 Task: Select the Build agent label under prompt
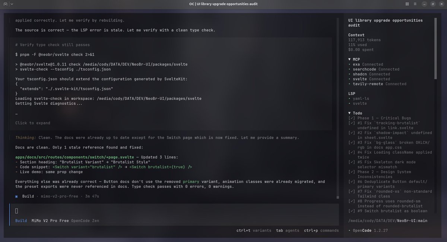click(21, 221)
